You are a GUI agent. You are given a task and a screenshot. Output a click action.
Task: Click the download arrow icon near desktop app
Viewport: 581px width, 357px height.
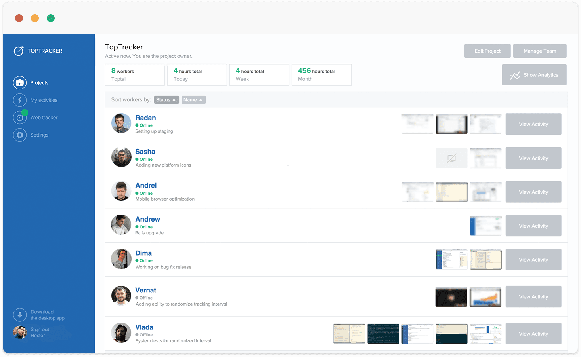(x=20, y=315)
